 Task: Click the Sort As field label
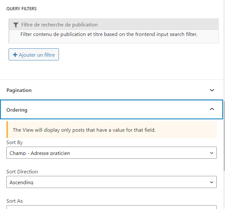pos(15,201)
